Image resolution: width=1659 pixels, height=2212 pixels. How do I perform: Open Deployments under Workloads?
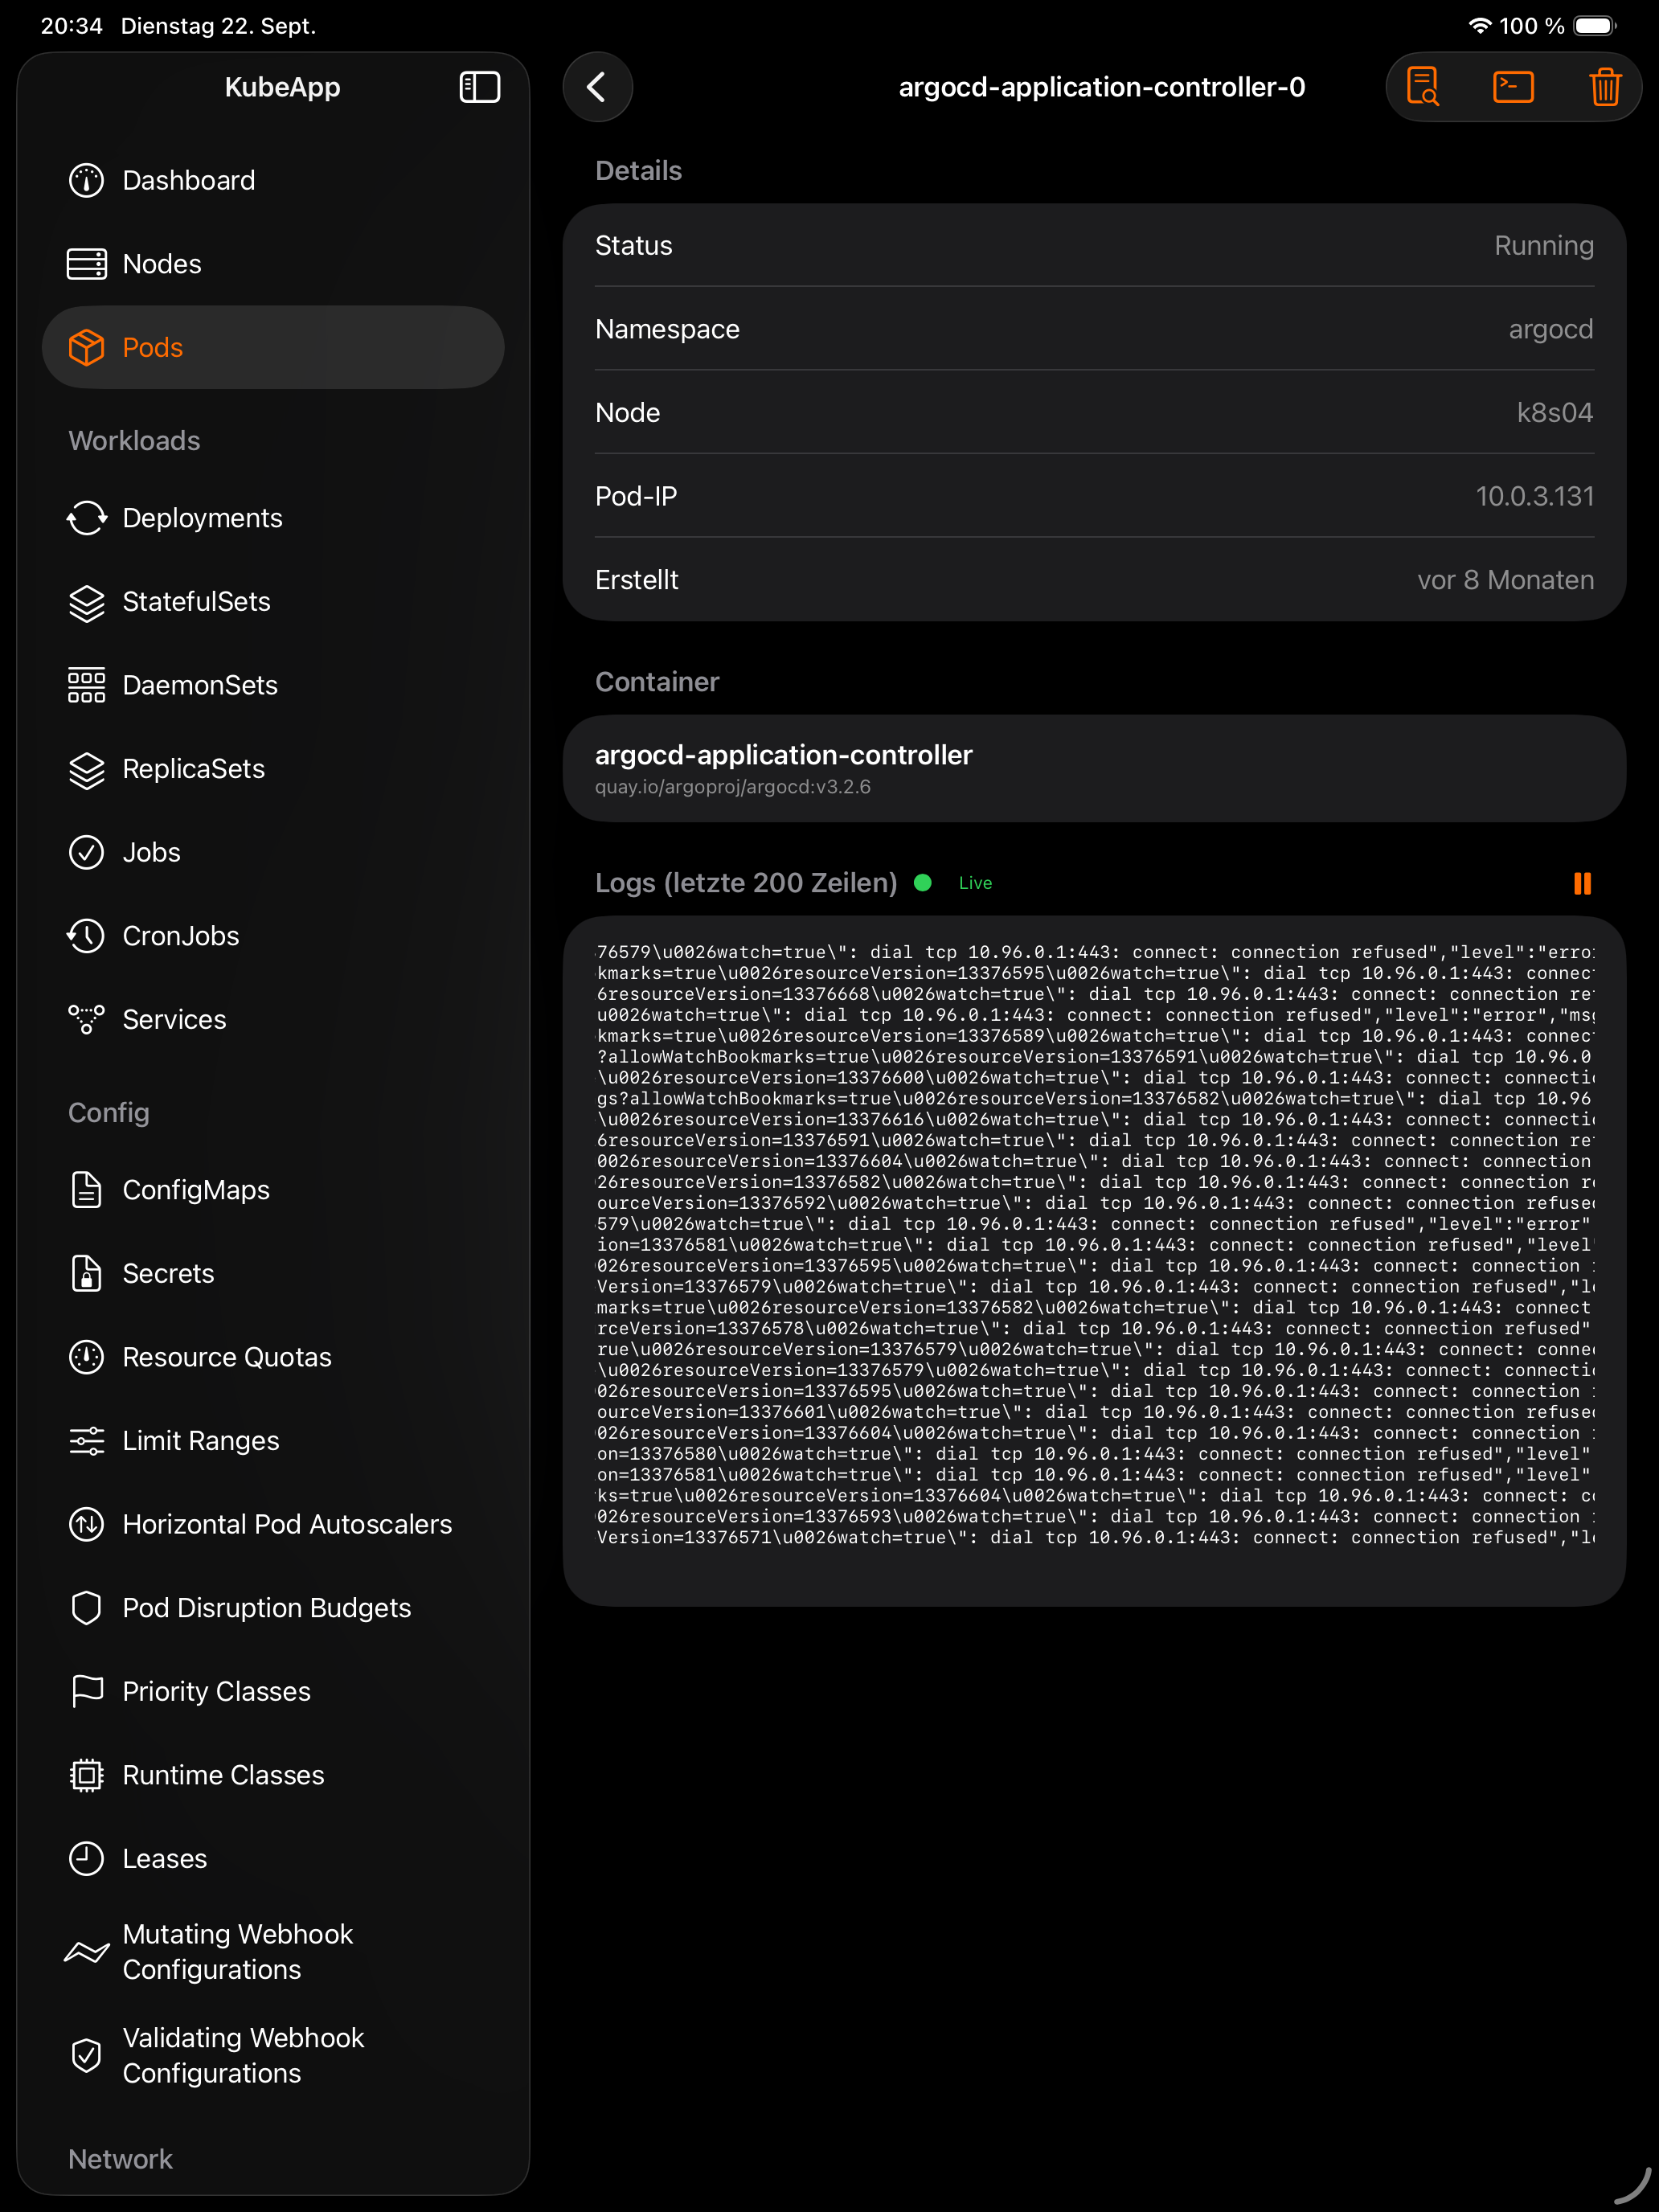click(272, 518)
